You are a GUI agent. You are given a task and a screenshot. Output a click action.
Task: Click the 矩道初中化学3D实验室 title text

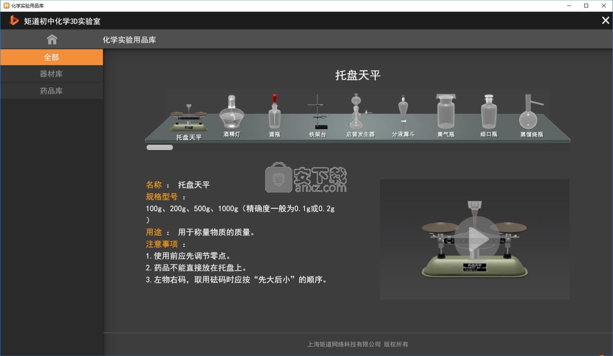click(62, 21)
